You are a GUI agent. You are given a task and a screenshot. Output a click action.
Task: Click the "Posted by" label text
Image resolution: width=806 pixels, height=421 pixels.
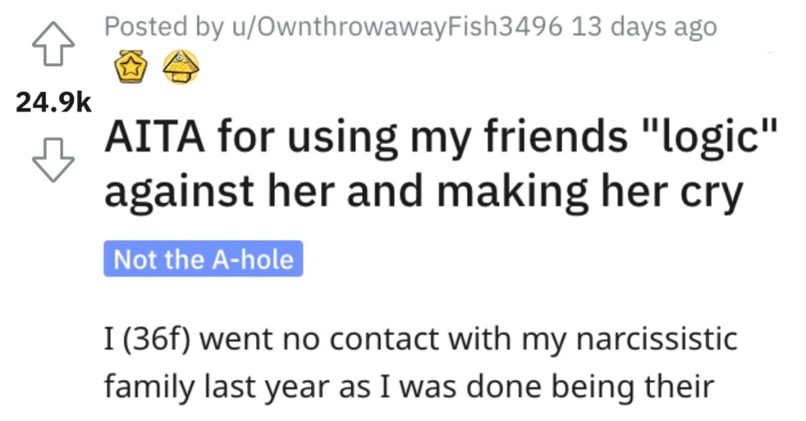point(164,27)
